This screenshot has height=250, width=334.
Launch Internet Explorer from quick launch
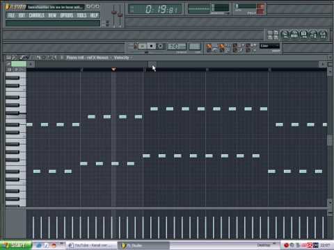coord(39,245)
